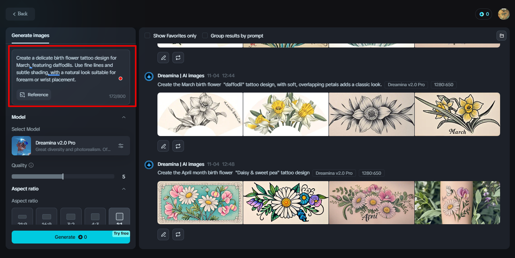Open the bold colorful daisy tattoo thumbnail
Screen dimensions: 515x258
286,202
